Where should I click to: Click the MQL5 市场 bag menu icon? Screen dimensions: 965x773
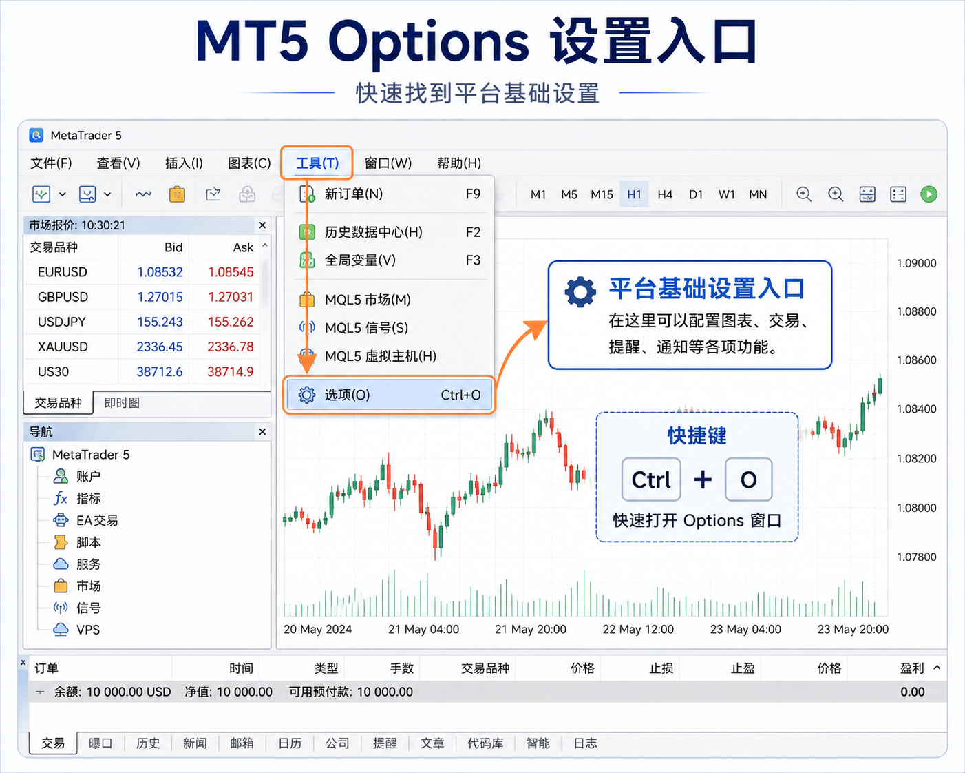point(307,300)
